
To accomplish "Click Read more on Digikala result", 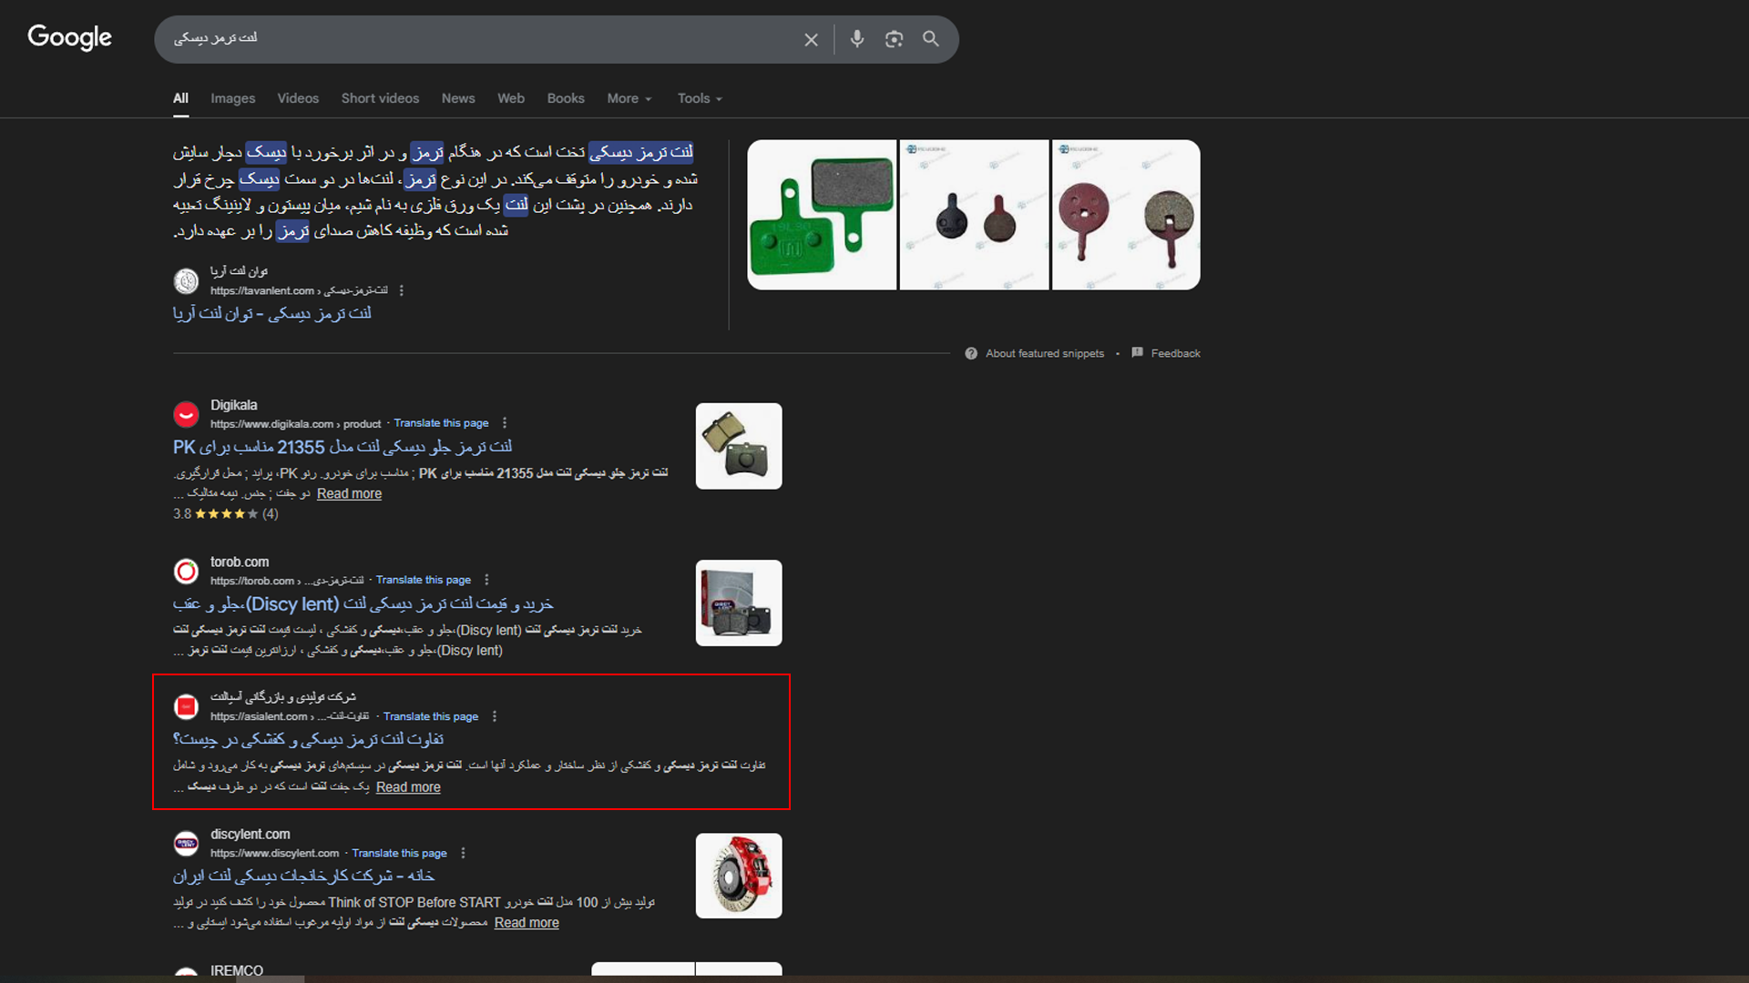I will click(349, 493).
